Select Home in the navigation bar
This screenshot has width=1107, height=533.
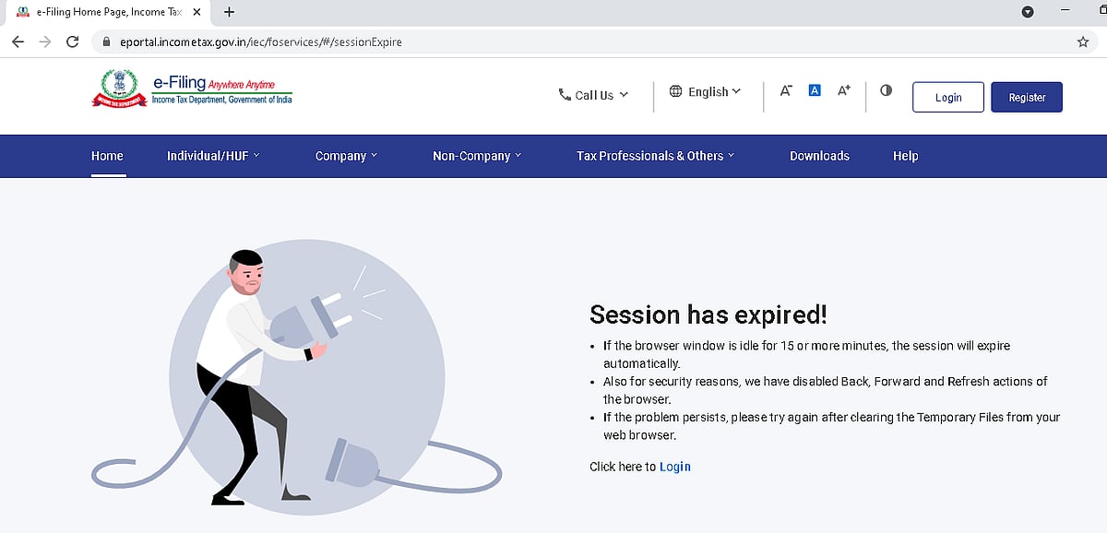(107, 156)
